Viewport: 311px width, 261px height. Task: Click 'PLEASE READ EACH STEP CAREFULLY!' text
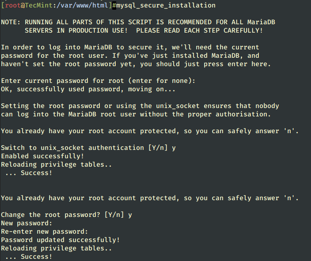tap(200, 30)
